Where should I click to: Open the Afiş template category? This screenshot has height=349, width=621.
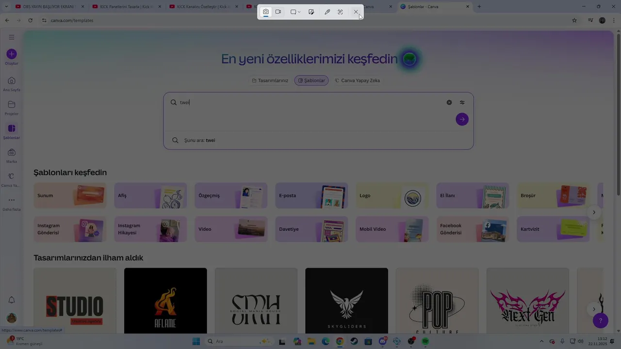[x=150, y=195]
